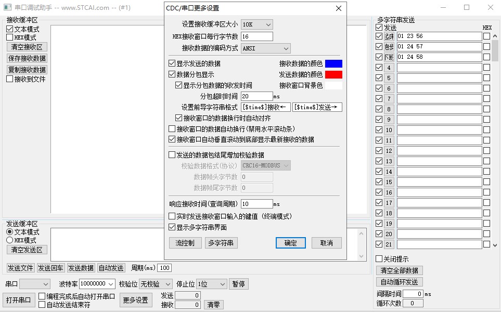Enable 接收到文件 checkbox

9,79
